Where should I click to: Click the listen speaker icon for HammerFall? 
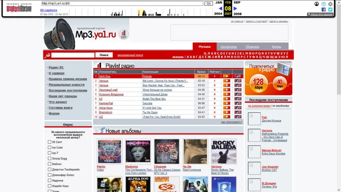(238, 103)
